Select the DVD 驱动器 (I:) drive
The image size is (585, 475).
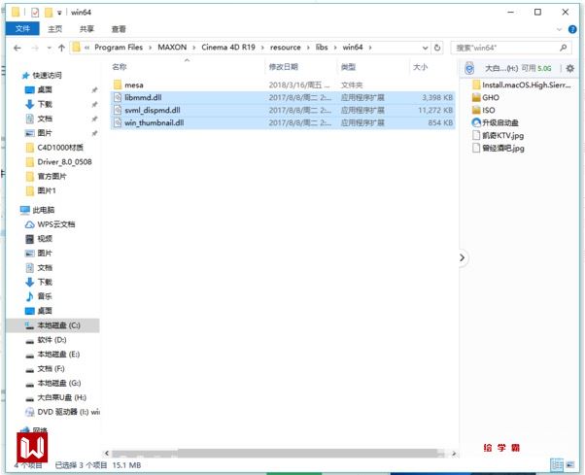[x=62, y=412]
